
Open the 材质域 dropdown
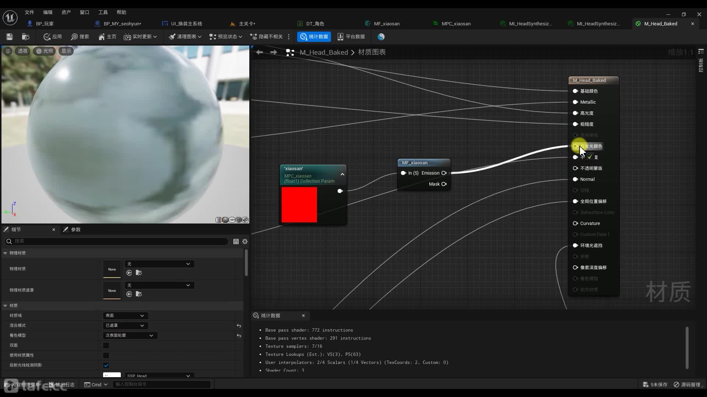coord(125,316)
